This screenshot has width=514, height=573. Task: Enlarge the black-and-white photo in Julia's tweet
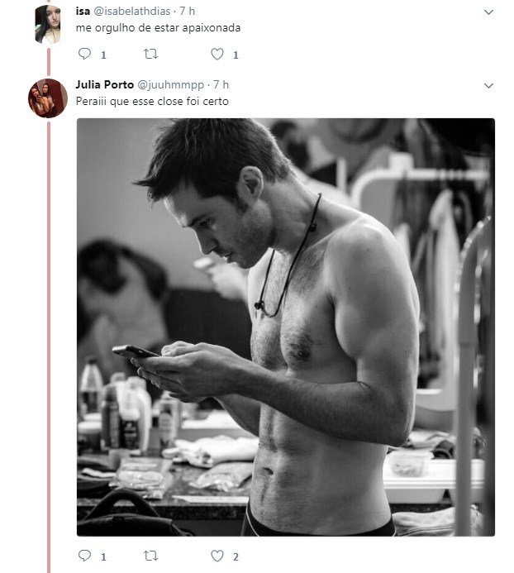point(285,327)
